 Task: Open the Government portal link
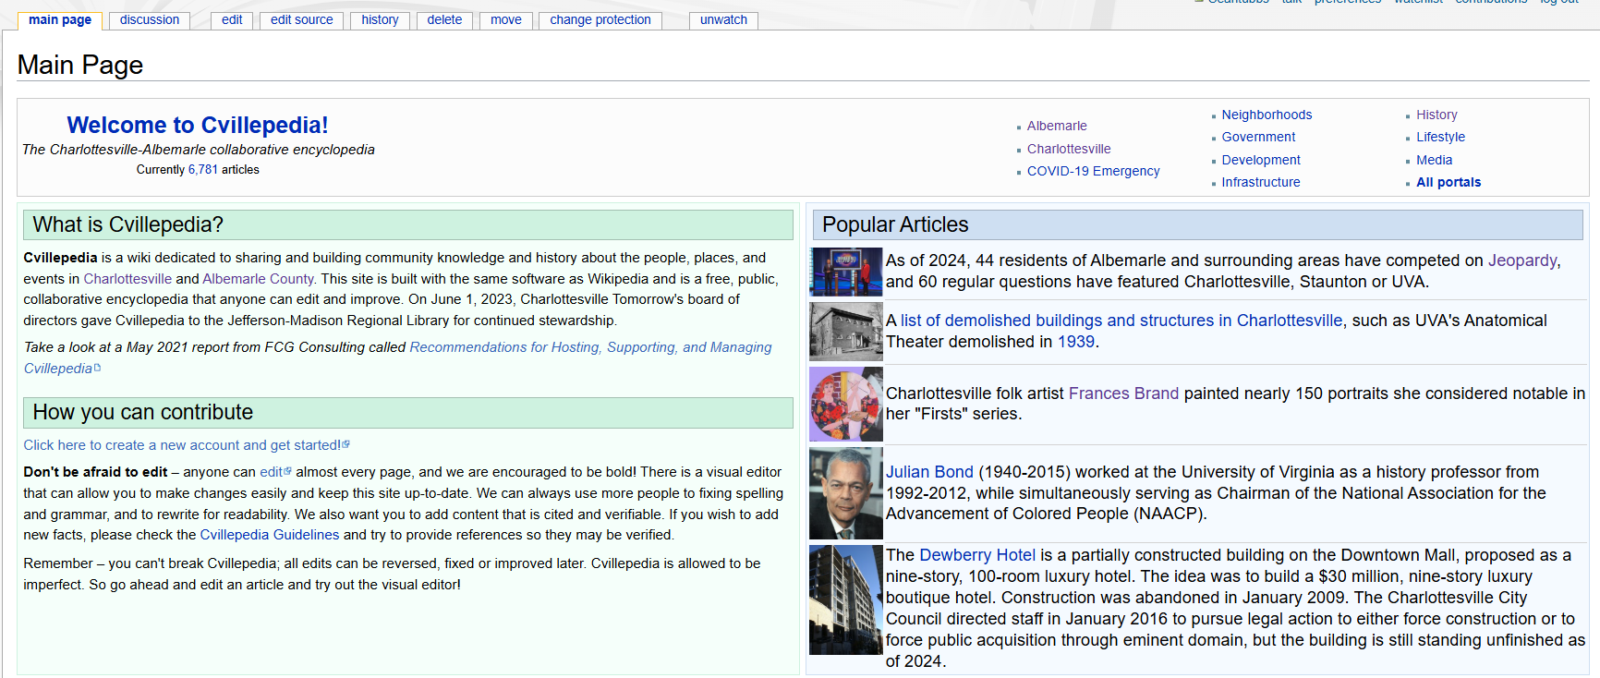point(1258,137)
